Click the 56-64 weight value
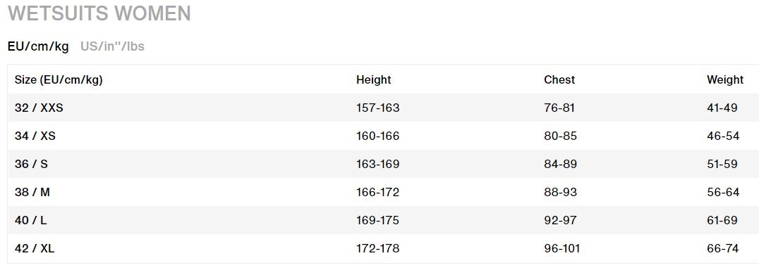Viewport: 759px width, 270px height. [x=723, y=193]
